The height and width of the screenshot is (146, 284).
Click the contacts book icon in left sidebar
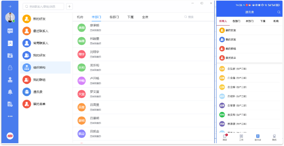pos(10,43)
